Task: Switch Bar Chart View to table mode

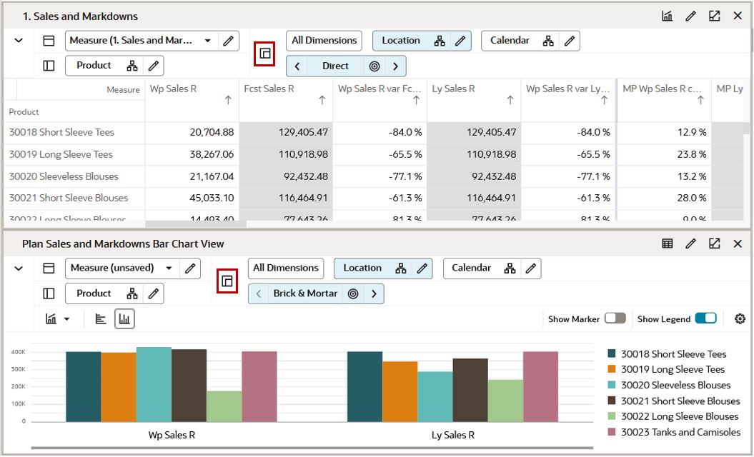Action: coord(667,243)
